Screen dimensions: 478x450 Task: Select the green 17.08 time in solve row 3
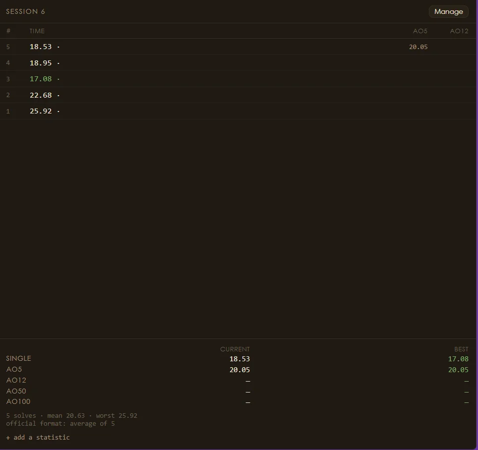[x=41, y=79]
